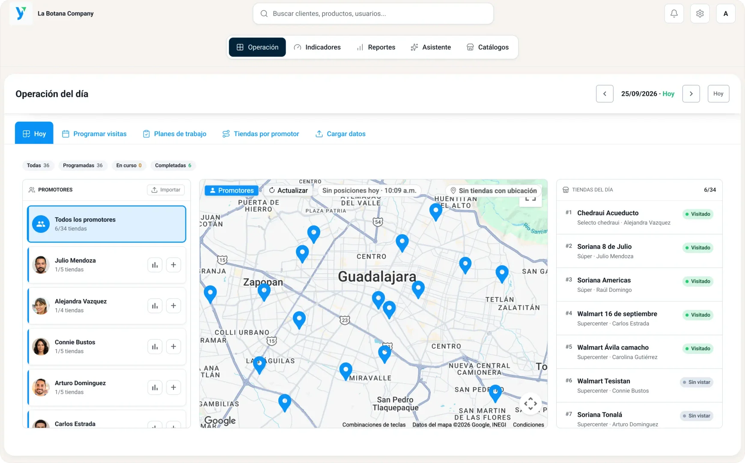Click Sin vistar badge on Walmart Tesistan

coord(697,382)
